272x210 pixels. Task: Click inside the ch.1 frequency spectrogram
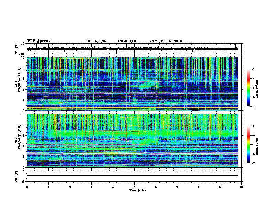point(133,84)
